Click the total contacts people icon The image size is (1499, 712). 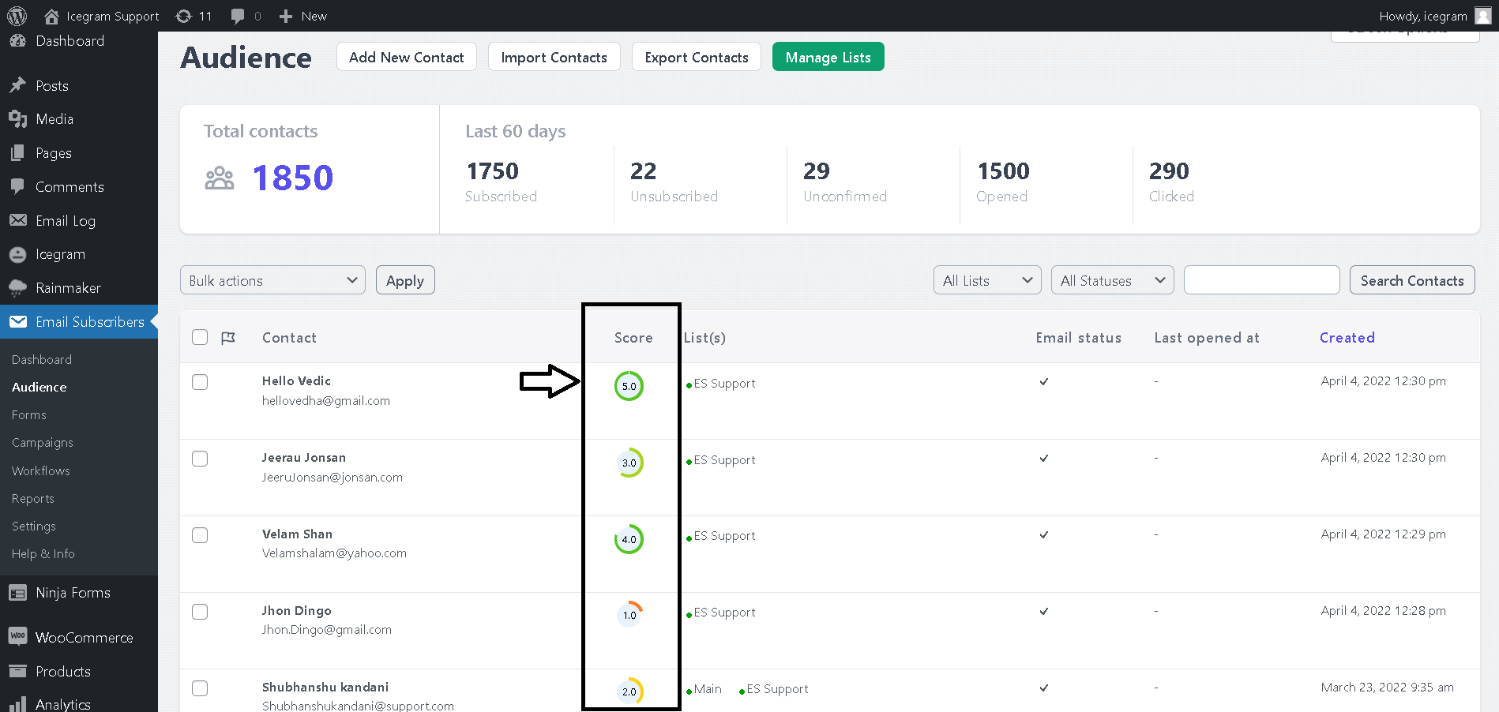click(220, 178)
